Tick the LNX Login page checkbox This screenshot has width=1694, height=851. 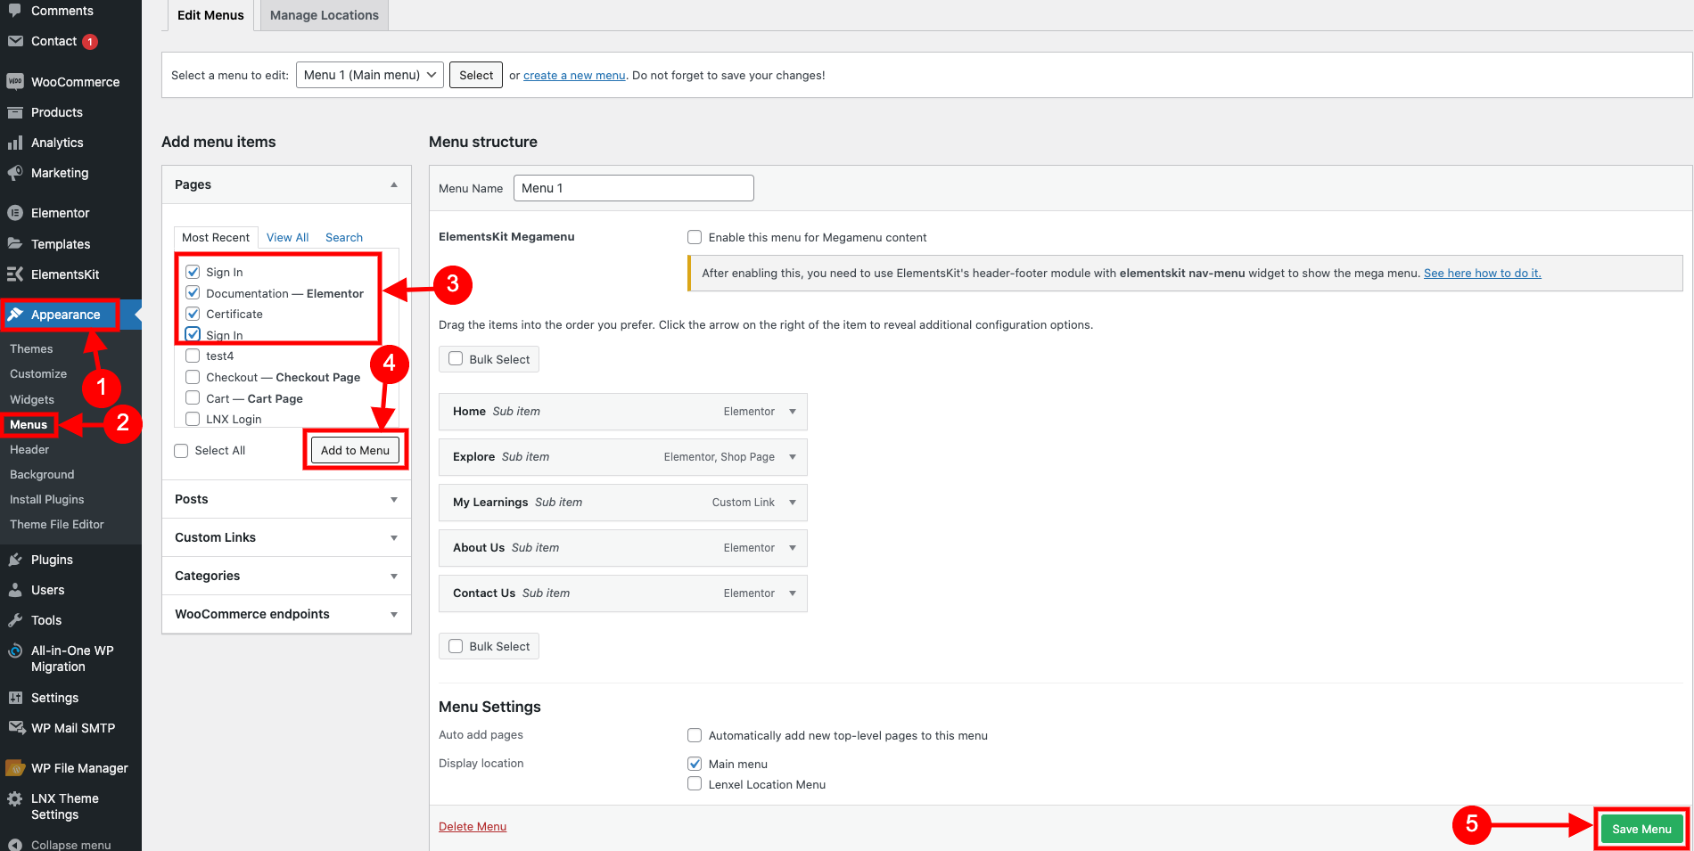(x=193, y=419)
